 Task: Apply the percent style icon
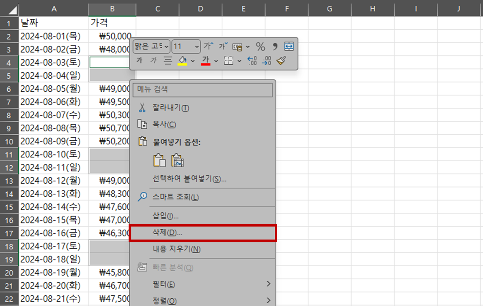click(x=260, y=46)
